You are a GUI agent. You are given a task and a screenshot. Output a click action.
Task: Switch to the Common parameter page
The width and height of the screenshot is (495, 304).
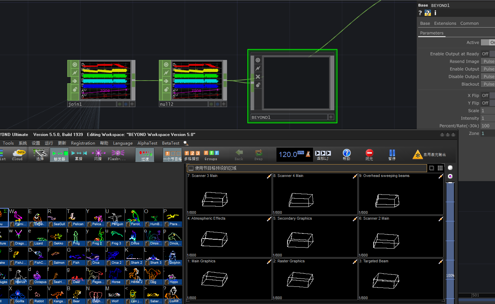click(x=469, y=23)
